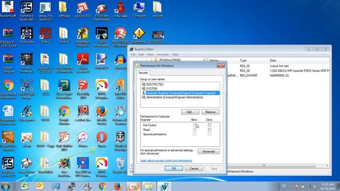
Task: Open the Windows Start menu
Action: point(5,186)
